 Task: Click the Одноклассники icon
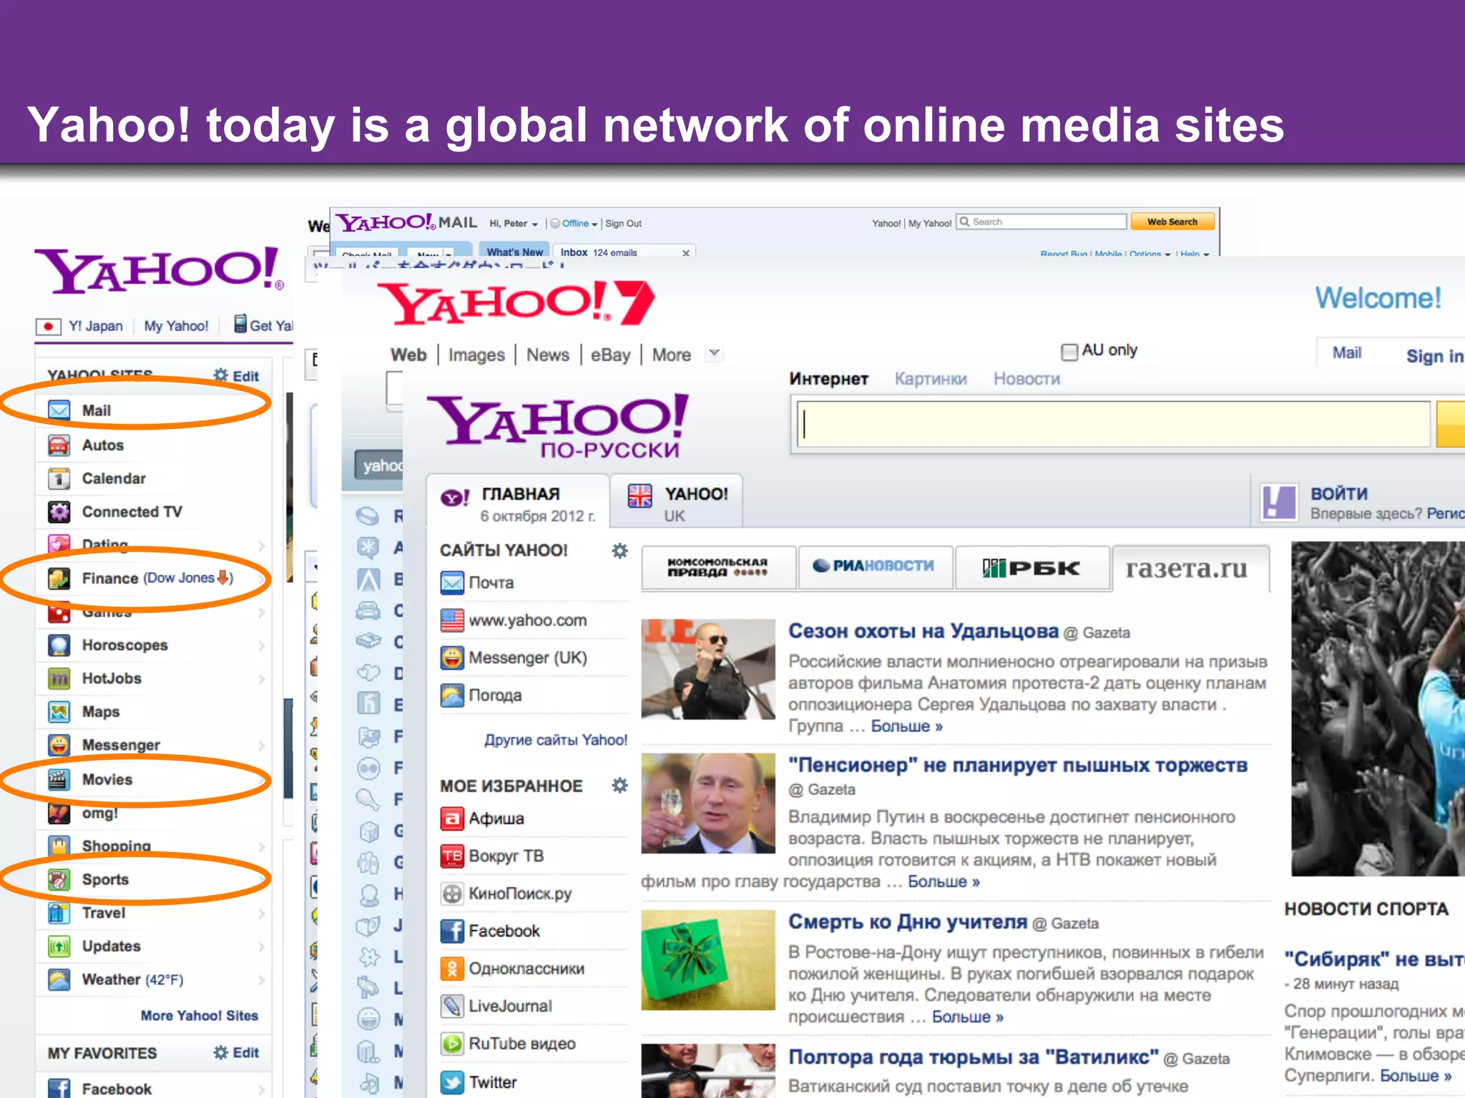452,969
